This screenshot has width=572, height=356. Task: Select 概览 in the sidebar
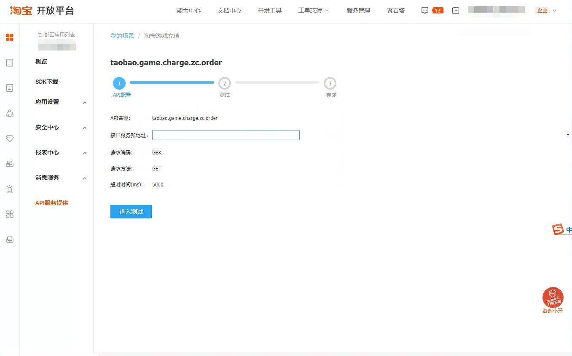click(x=41, y=61)
